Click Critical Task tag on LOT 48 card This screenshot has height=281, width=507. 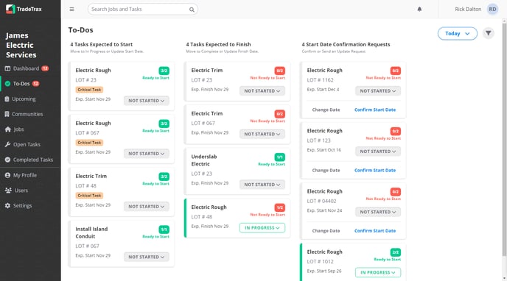[89, 196]
